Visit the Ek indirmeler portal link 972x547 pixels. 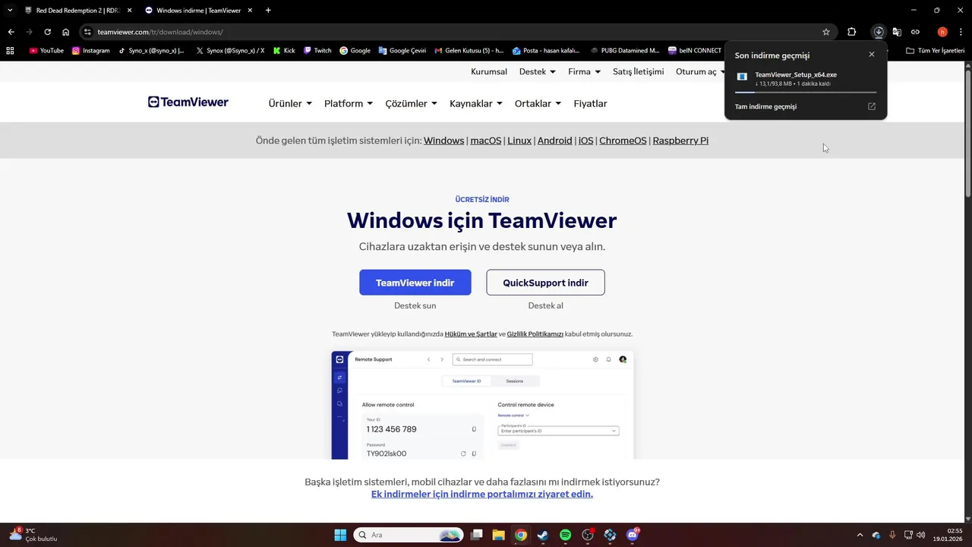[x=482, y=494]
